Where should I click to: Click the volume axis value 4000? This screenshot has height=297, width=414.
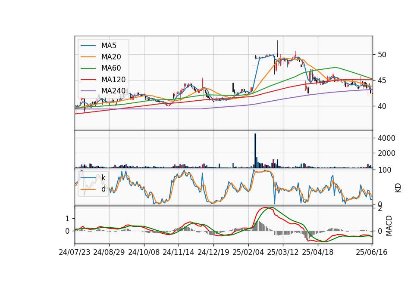coord(386,138)
